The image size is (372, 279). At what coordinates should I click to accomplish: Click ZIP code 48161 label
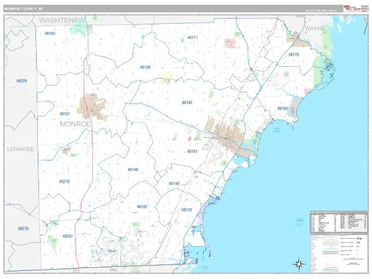click(x=192, y=151)
